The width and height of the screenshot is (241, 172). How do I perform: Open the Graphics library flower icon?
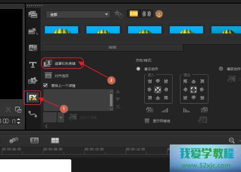pos(33,80)
